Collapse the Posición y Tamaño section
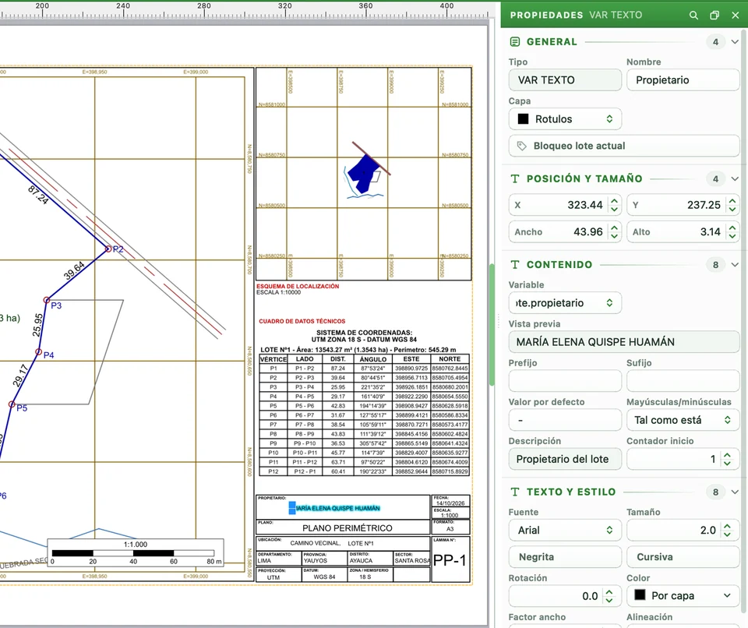 pyautogui.click(x=735, y=179)
